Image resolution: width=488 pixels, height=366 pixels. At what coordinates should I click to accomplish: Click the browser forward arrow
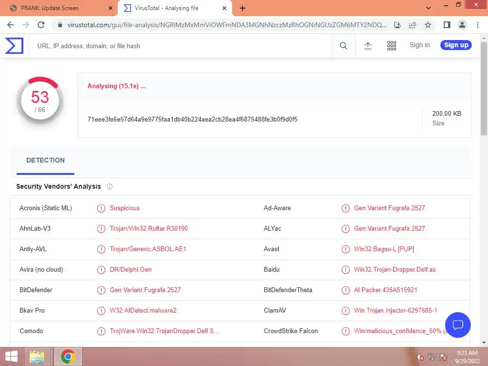26,25
